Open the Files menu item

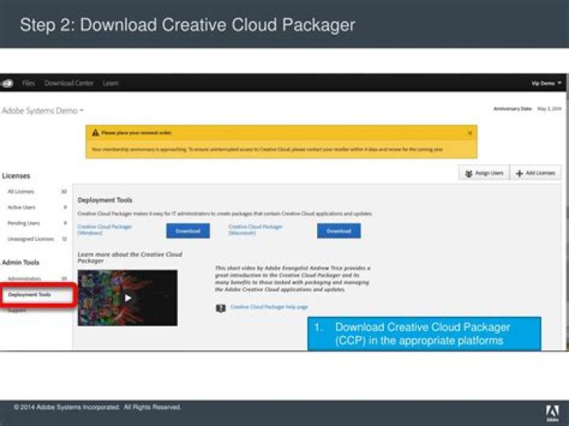click(x=28, y=83)
